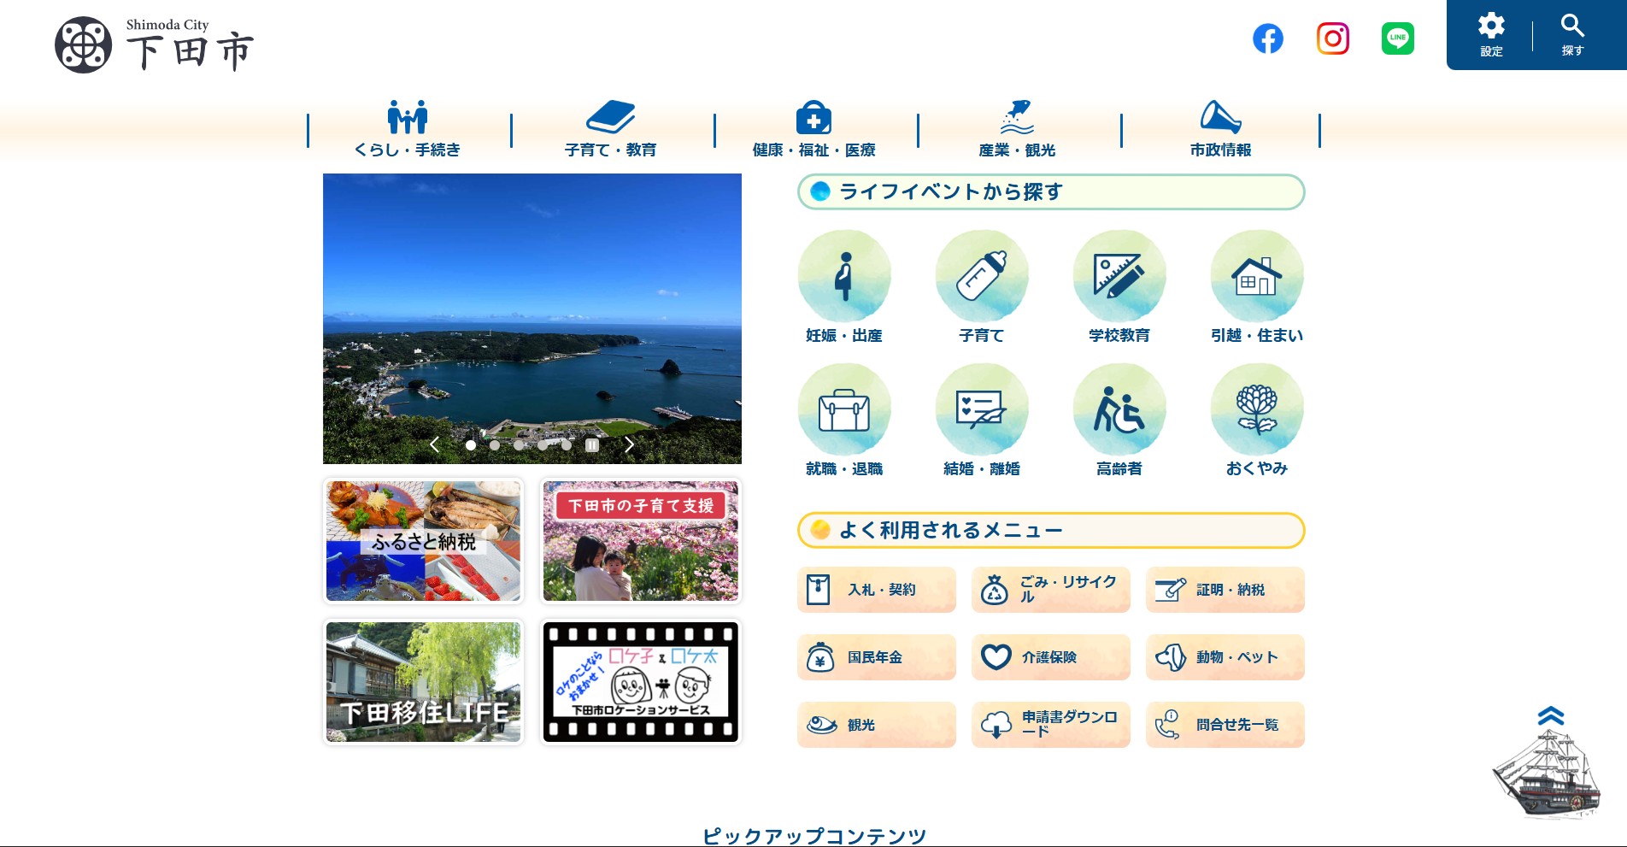Open the 下田市ロケーションサービス film banner
This screenshot has width=1627, height=847.
click(x=641, y=682)
